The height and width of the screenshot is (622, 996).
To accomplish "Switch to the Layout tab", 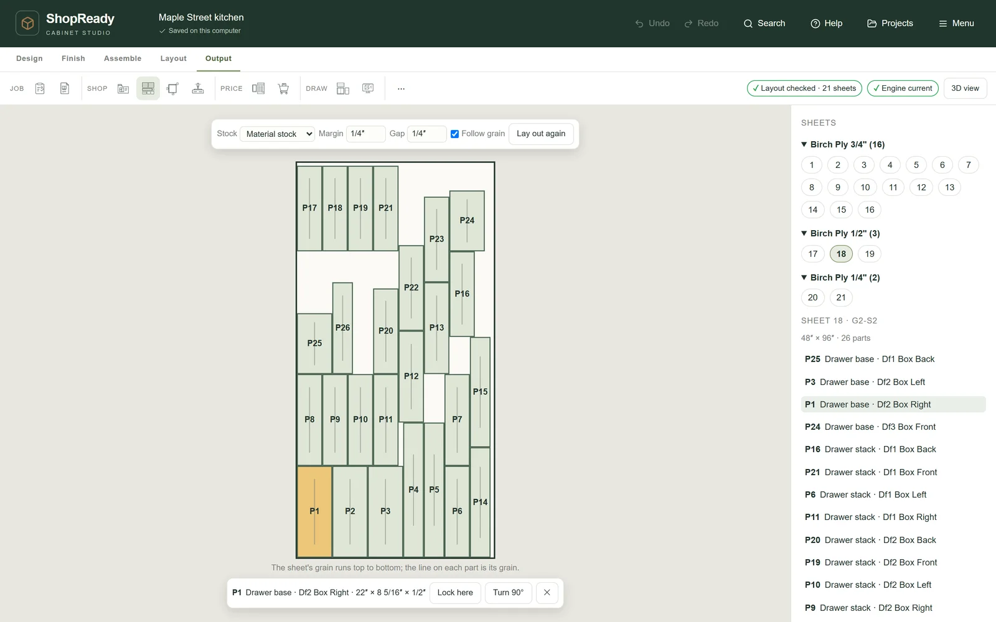I will coord(174,58).
